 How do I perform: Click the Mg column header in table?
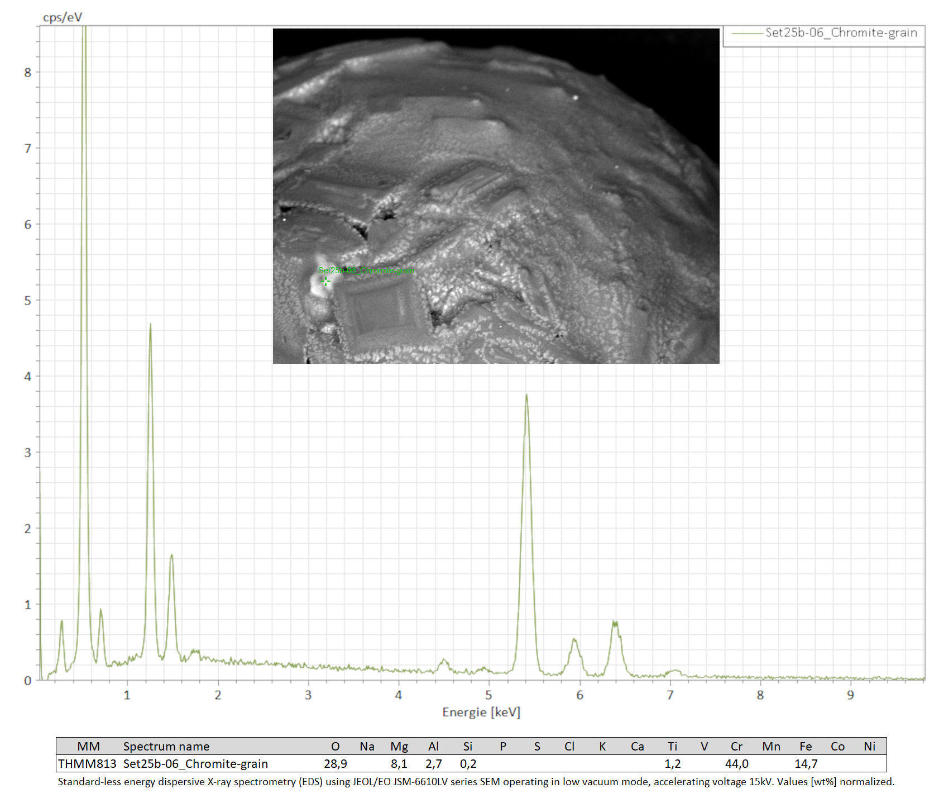399,747
